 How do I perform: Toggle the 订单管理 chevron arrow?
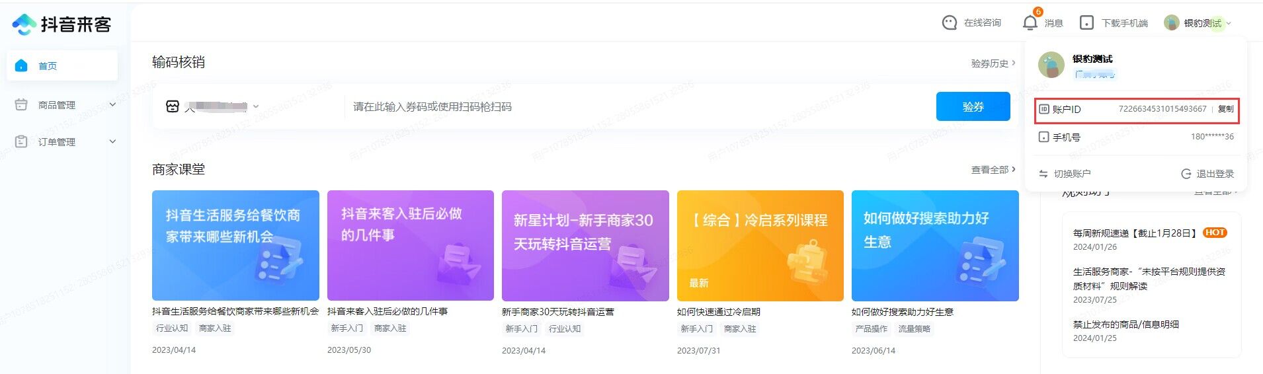pyautogui.click(x=112, y=141)
